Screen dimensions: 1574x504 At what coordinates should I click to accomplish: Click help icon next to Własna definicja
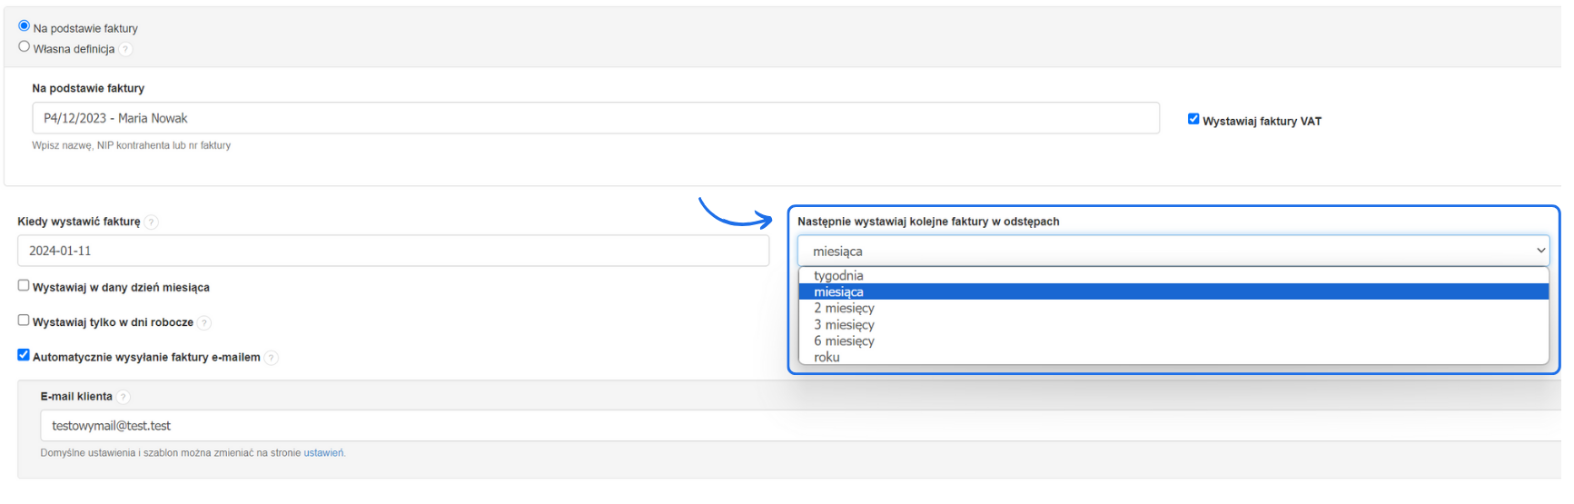coord(126,49)
